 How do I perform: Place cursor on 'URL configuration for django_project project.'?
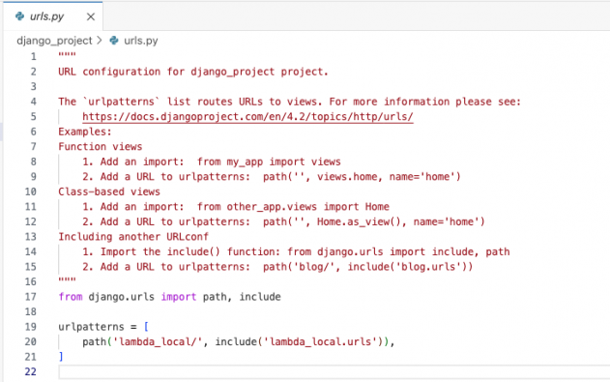193,72
